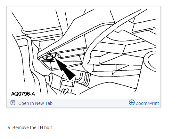
Task: Click the gray footer bar under the diagram
Action: tap(84, 103)
